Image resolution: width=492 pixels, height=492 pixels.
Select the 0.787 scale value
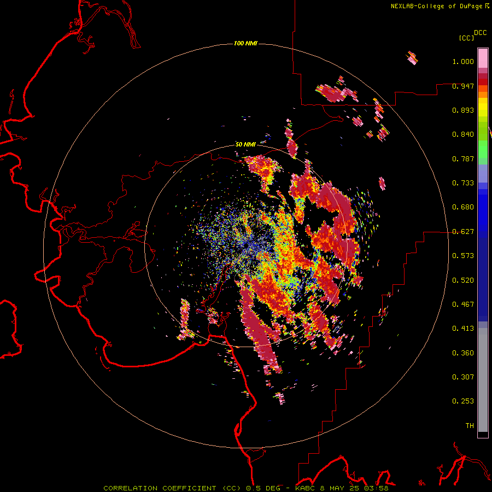pos(463,159)
